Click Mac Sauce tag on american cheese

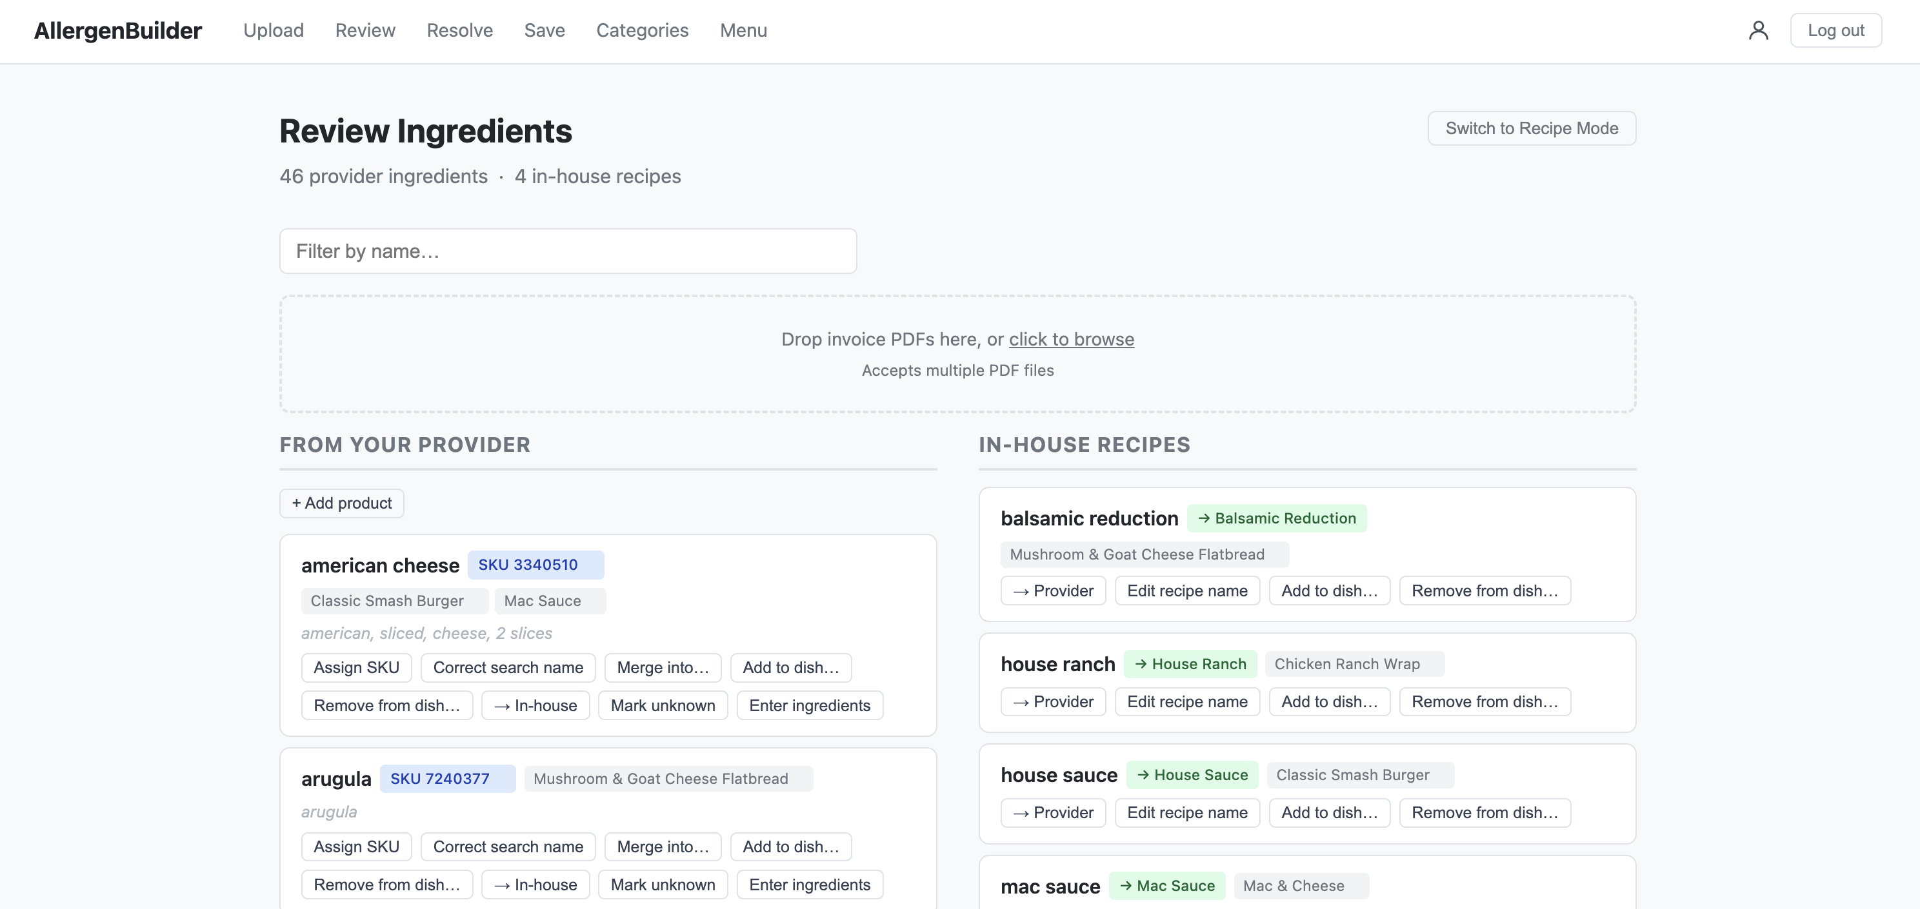click(550, 601)
